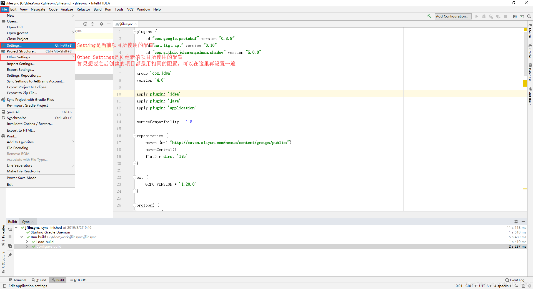Open the Refactor menu

pos(83,9)
